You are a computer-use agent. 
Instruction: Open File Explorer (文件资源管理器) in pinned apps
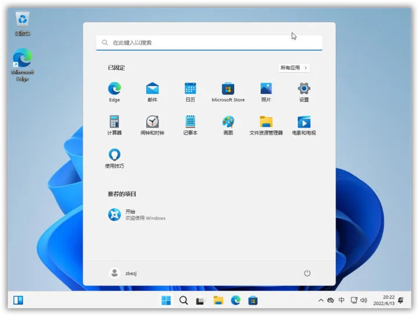click(266, 125)
